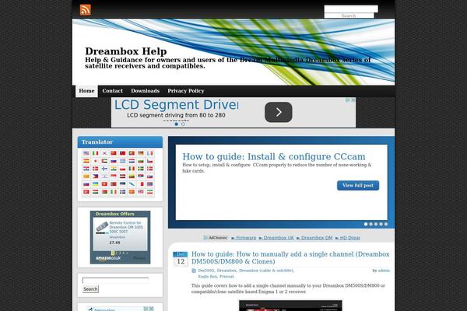Select the fifth featured slide dot

386,224
